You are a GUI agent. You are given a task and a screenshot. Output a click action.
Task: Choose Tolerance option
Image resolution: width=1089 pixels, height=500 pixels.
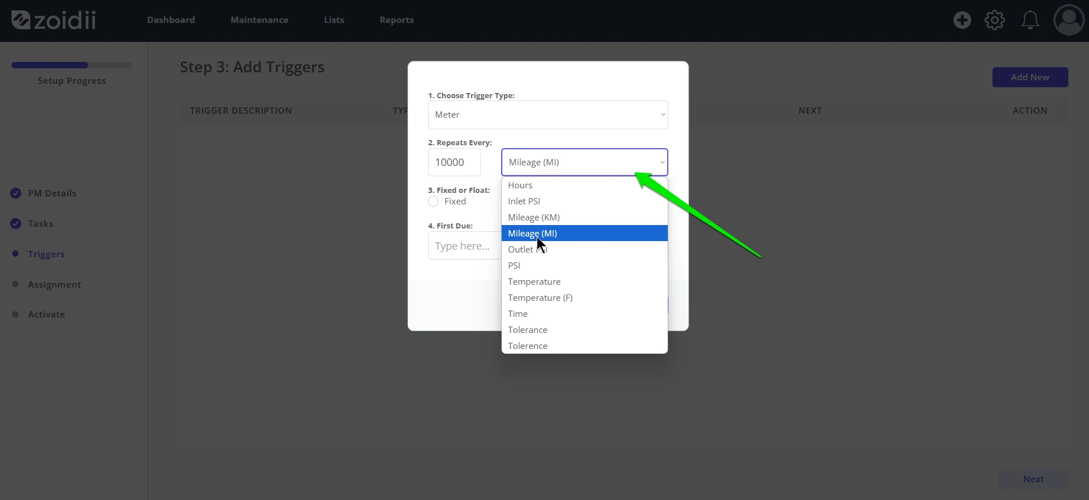tap(584, 330)
